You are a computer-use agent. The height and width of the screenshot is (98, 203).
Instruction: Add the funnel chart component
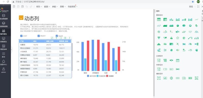(x=159, y=38)
